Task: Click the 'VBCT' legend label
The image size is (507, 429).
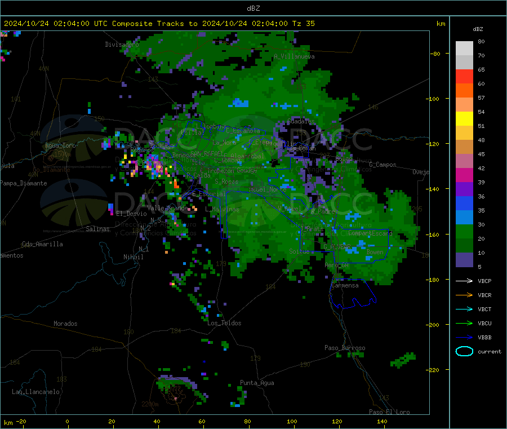Action: pos(484,309)
